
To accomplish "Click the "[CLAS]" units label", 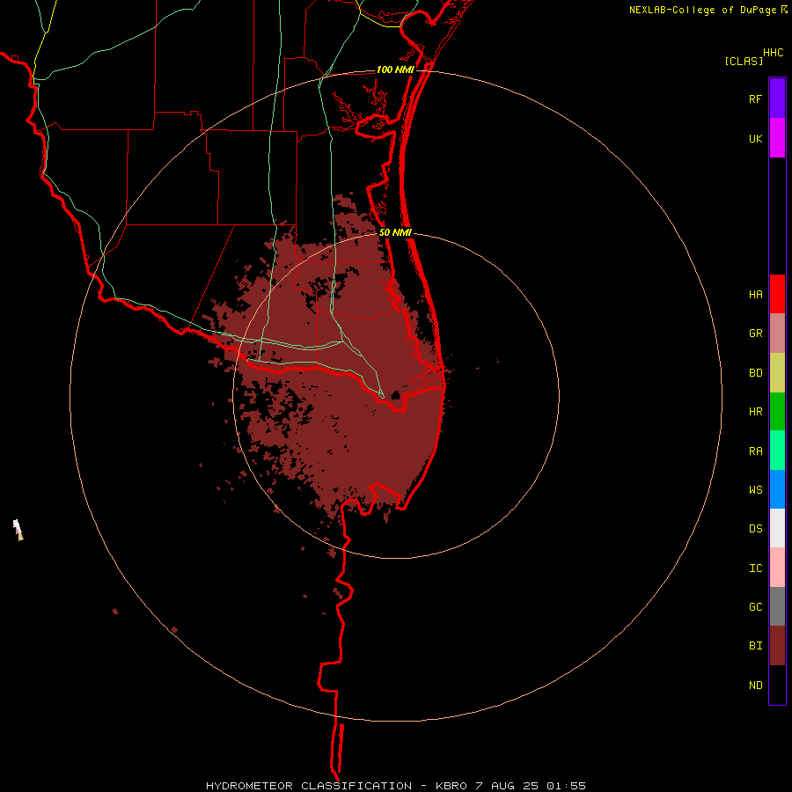I will (x=744, y=62).
